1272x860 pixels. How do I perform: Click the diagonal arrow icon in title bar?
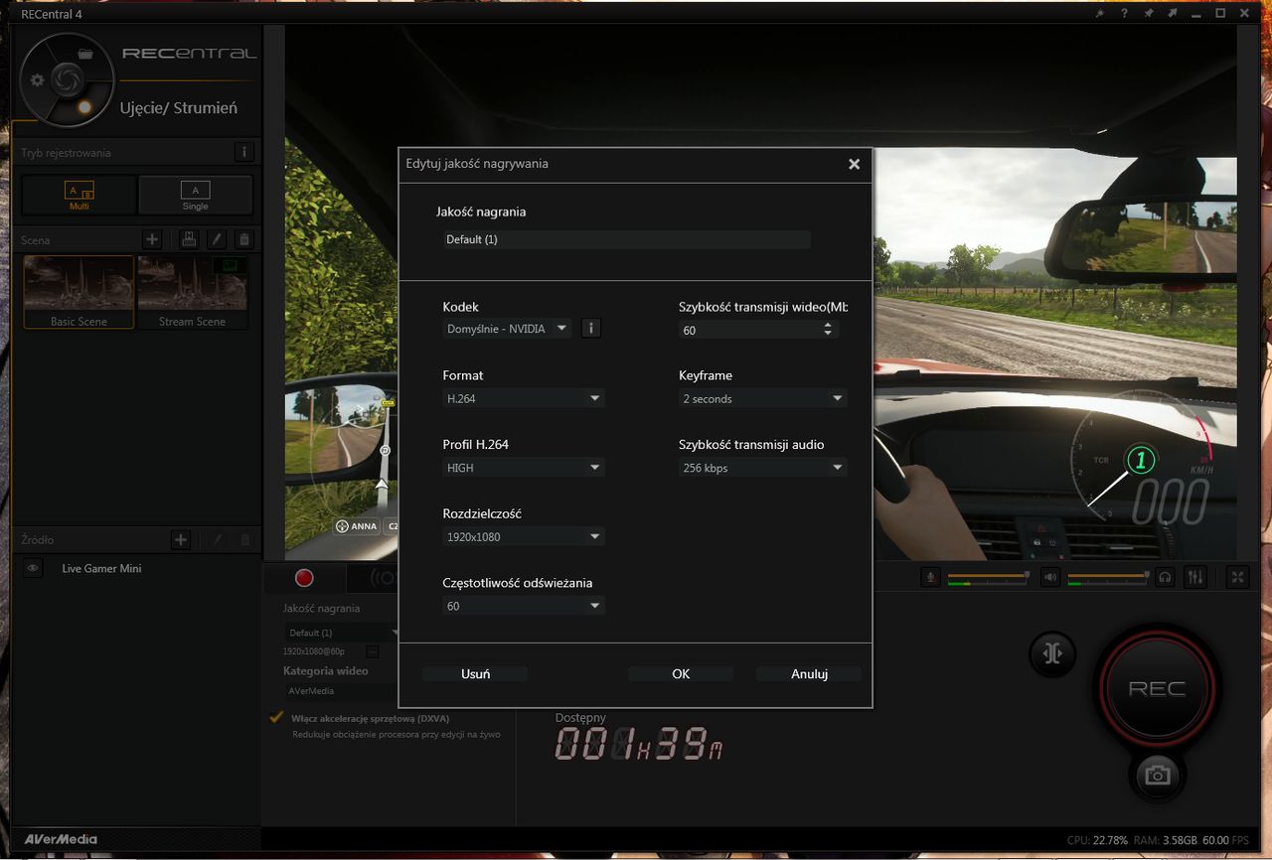tap(1173, 14)
